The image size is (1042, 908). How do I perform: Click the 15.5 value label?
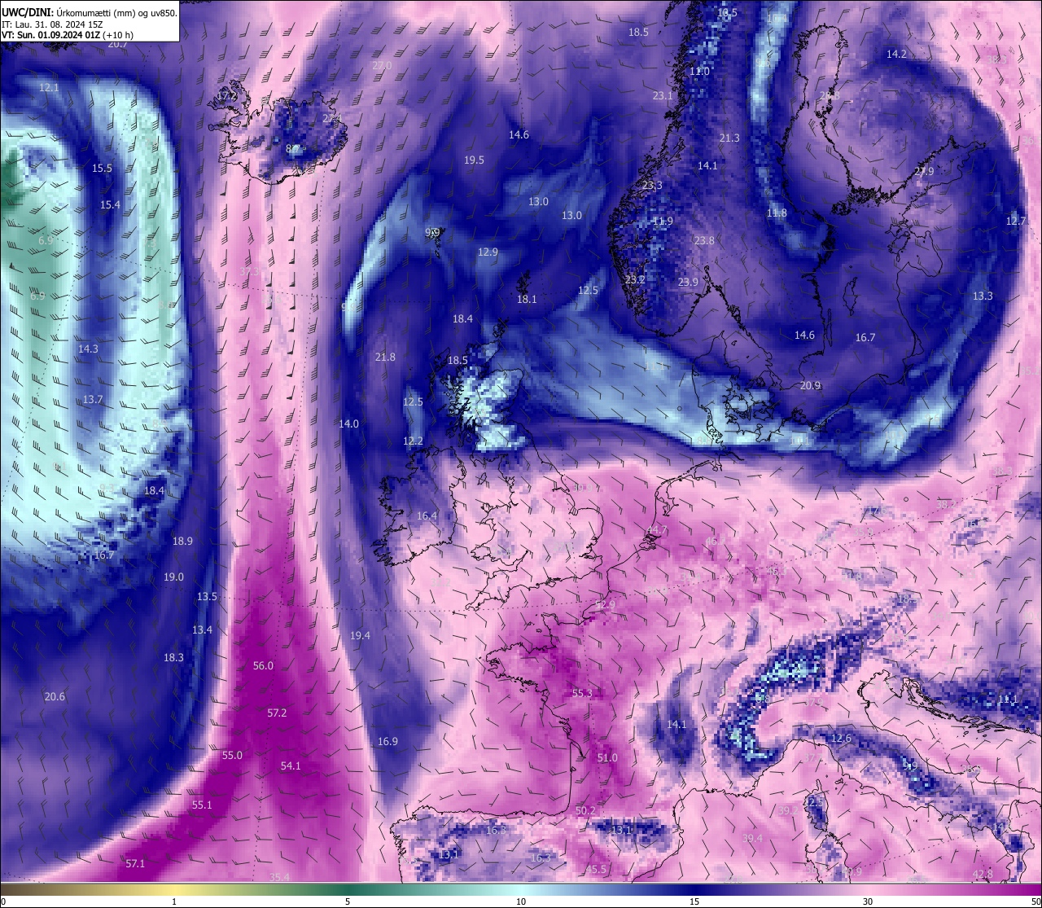(x=102, y=168)
